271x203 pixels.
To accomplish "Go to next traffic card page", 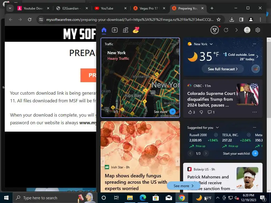I will click(123, 112).
